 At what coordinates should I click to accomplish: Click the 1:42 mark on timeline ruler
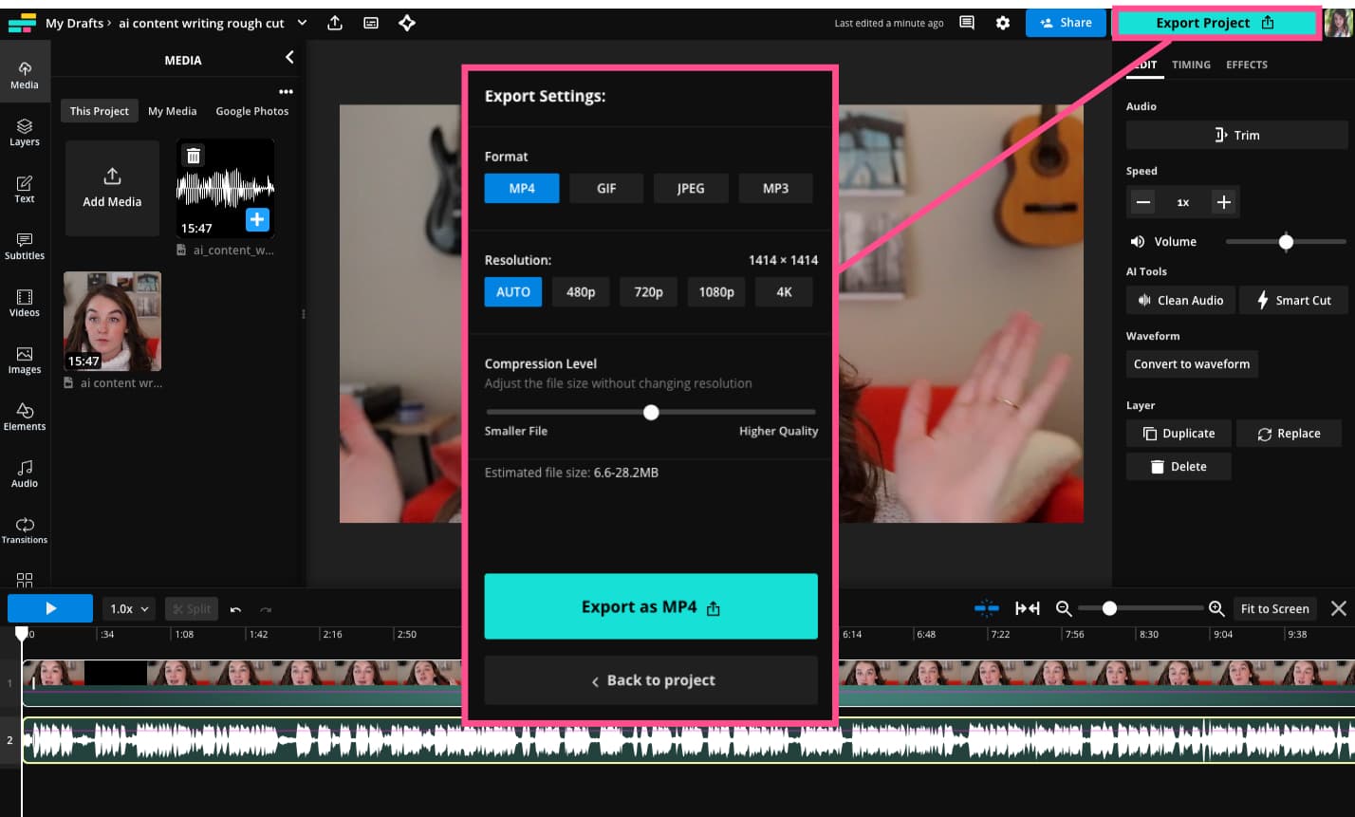[258, 634]
